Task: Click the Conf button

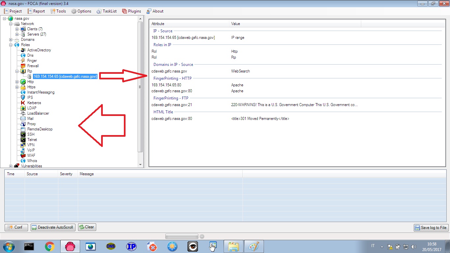Action: (16, 227)
